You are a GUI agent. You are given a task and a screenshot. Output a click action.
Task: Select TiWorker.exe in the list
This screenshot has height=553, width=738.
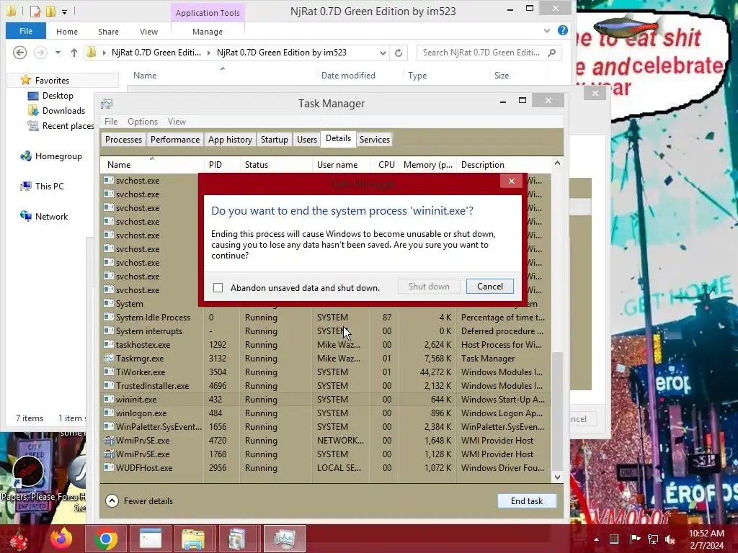(325, 372)
